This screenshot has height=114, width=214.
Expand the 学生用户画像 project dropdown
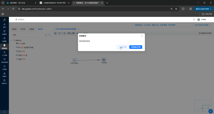pos(203,25)
